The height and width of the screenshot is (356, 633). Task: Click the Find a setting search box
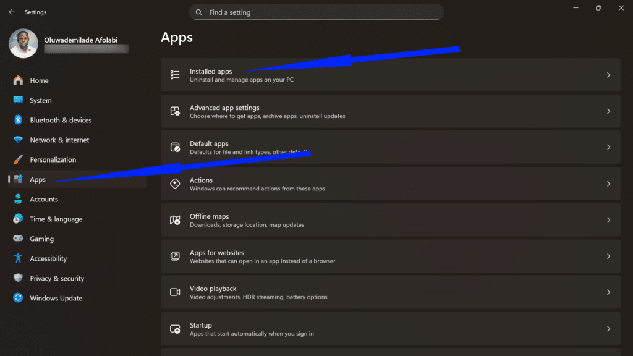[316, 12]
